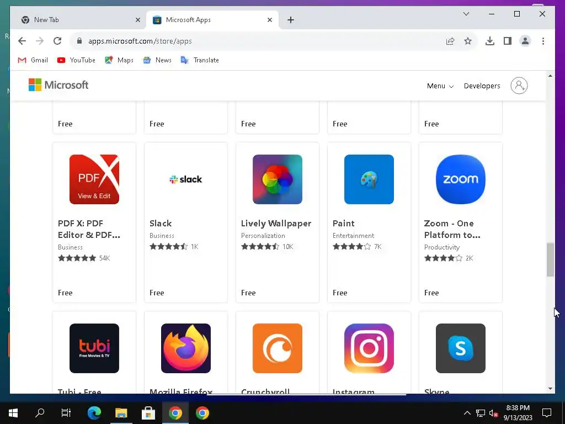
Task: Go back to the previous page
Action: 22,41
